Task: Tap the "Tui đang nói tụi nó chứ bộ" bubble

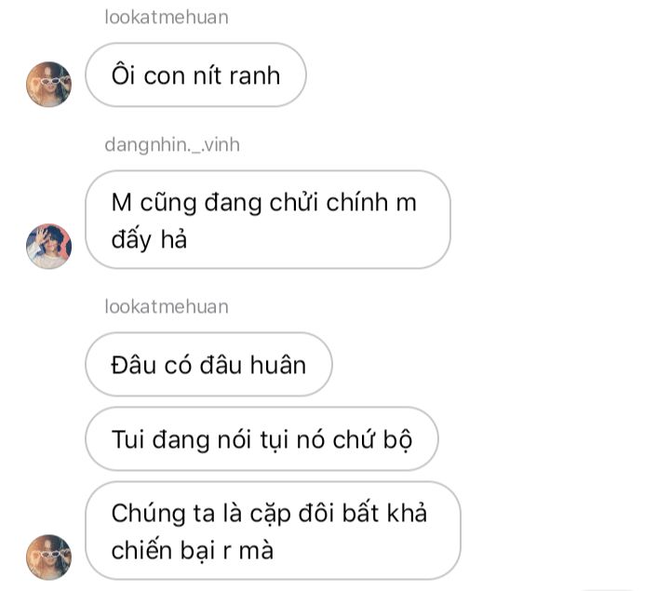Action: click(261, 439)
